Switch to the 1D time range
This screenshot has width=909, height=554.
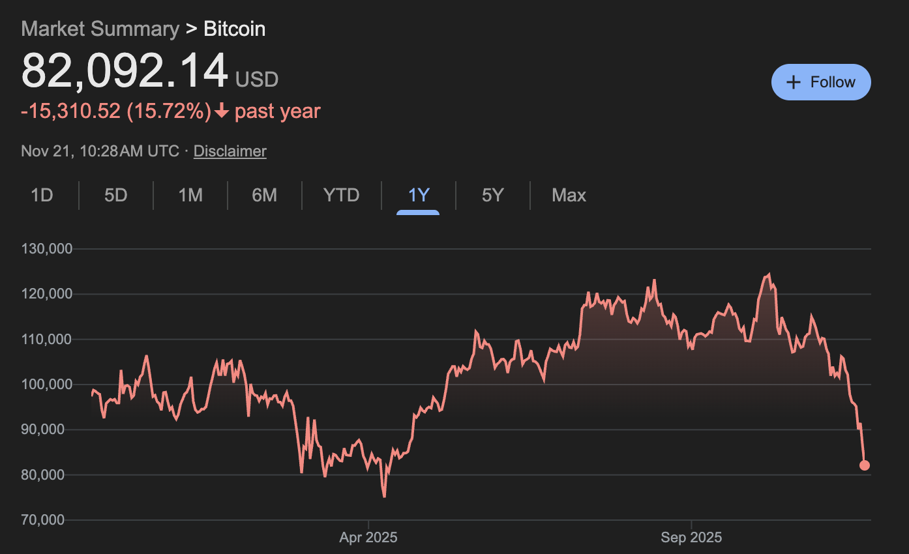tap(40, 195)
